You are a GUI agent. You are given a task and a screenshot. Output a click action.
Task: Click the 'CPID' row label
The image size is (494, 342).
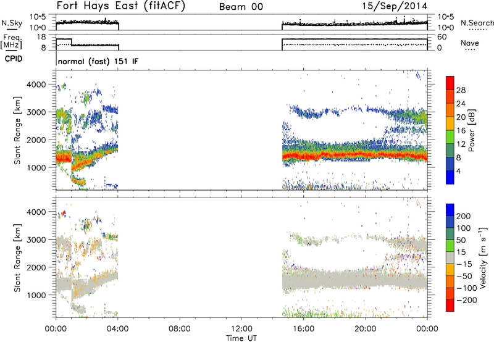(x=14, y=59)
